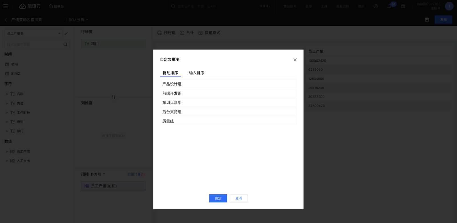Screen dimensions: 457x223
Task: Switch to the 输入排序 tab
Action: point(197,73)
